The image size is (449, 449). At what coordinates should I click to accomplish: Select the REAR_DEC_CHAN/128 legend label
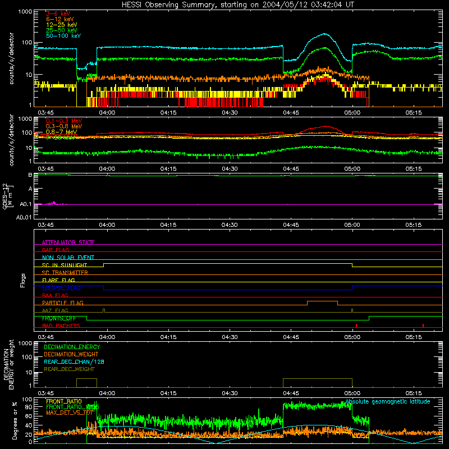(x=74, y=361)
